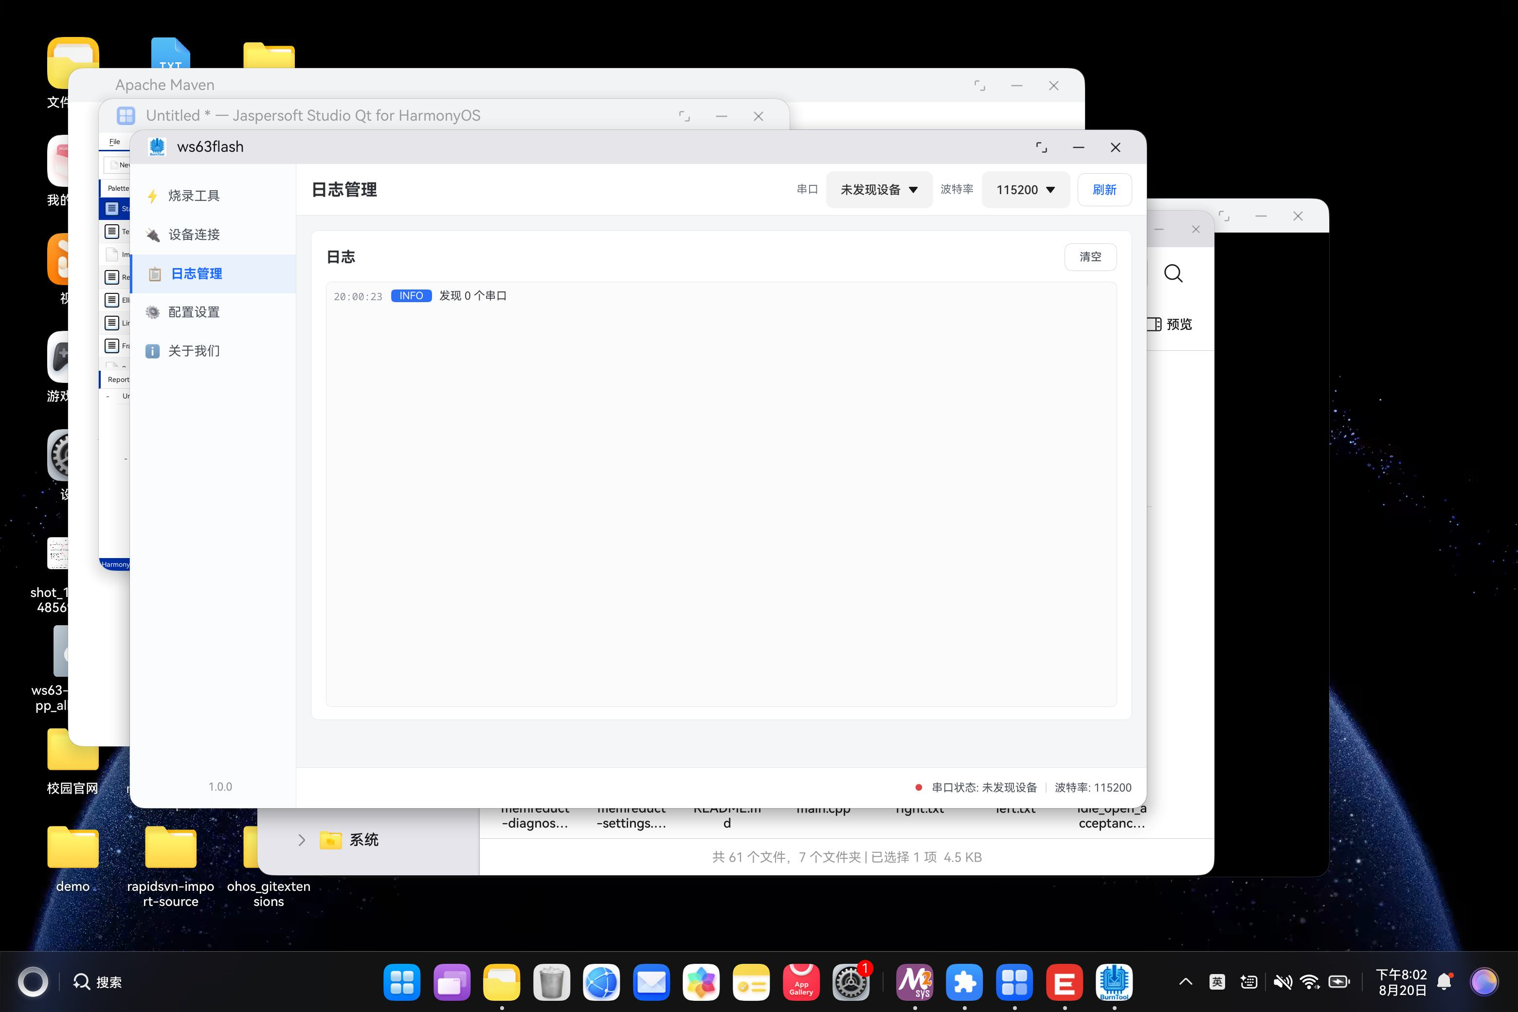Switch input method via the 英 indicator

[1217, 982]
